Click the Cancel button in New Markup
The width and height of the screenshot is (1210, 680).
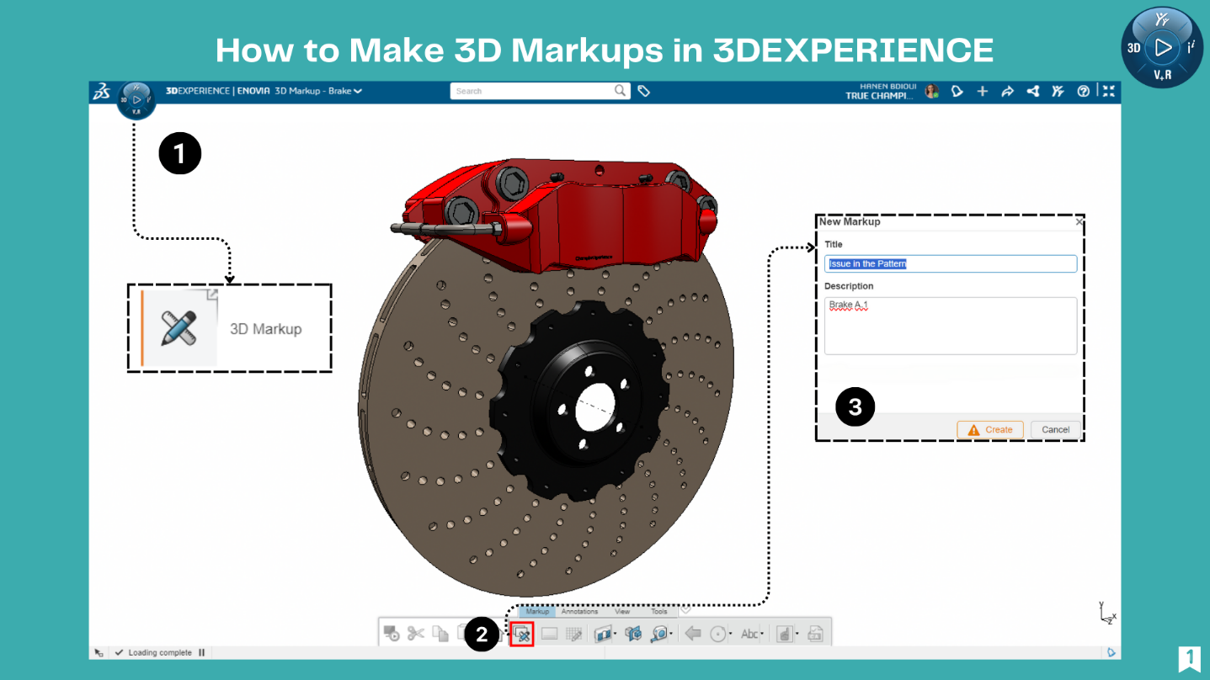pyautogui.click(x=1055, y=429)
